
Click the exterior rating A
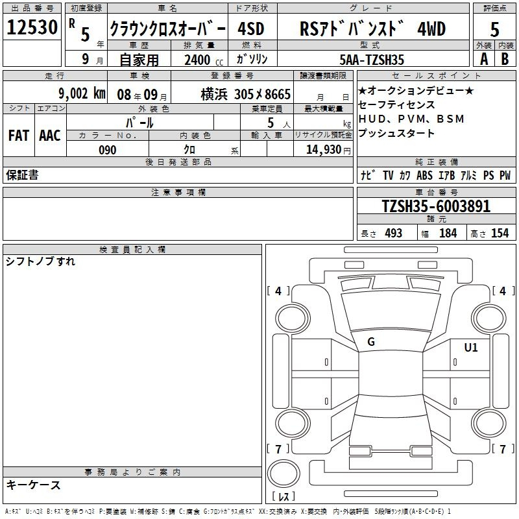pyautogui.click(x=483, y=59)
